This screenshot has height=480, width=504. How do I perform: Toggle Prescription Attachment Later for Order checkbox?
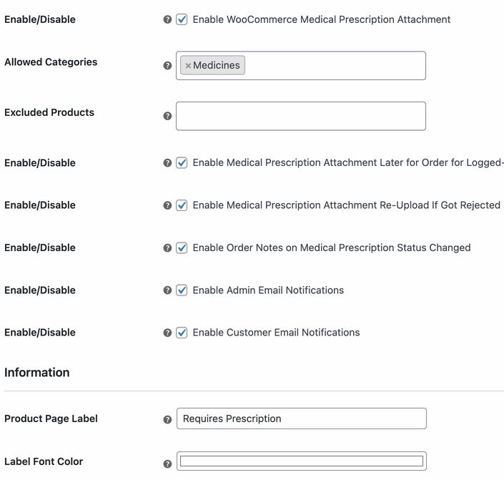click(x=182, y=163)
